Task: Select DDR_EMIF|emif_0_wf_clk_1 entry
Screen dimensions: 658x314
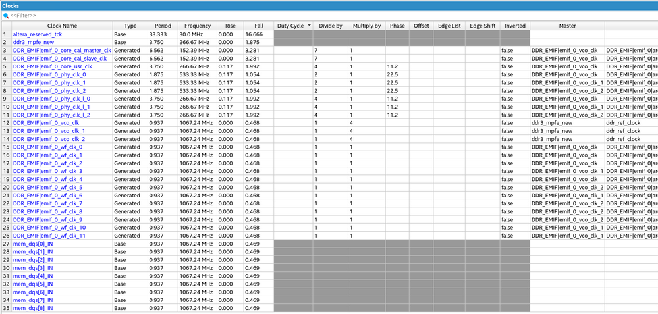Action: [x=47, y=155]
